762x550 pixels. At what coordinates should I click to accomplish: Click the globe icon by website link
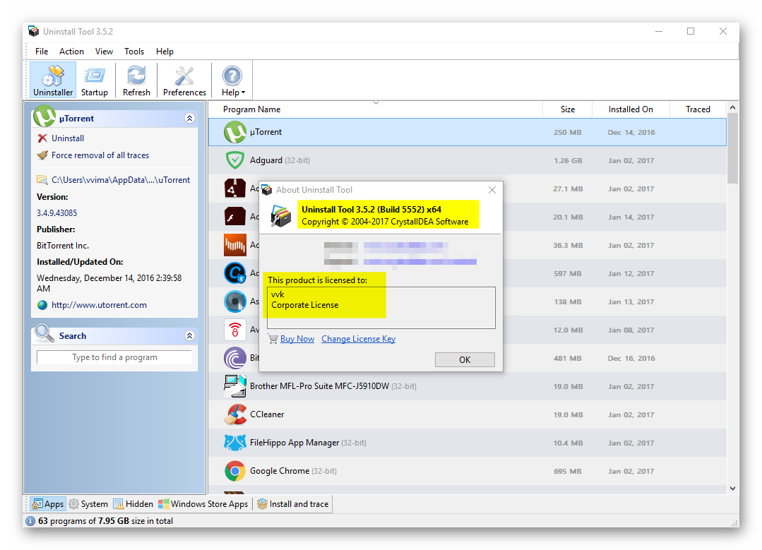click(x=42, y=305)
